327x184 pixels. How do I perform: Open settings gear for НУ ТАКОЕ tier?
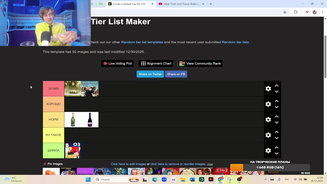[x=268, y=135]
